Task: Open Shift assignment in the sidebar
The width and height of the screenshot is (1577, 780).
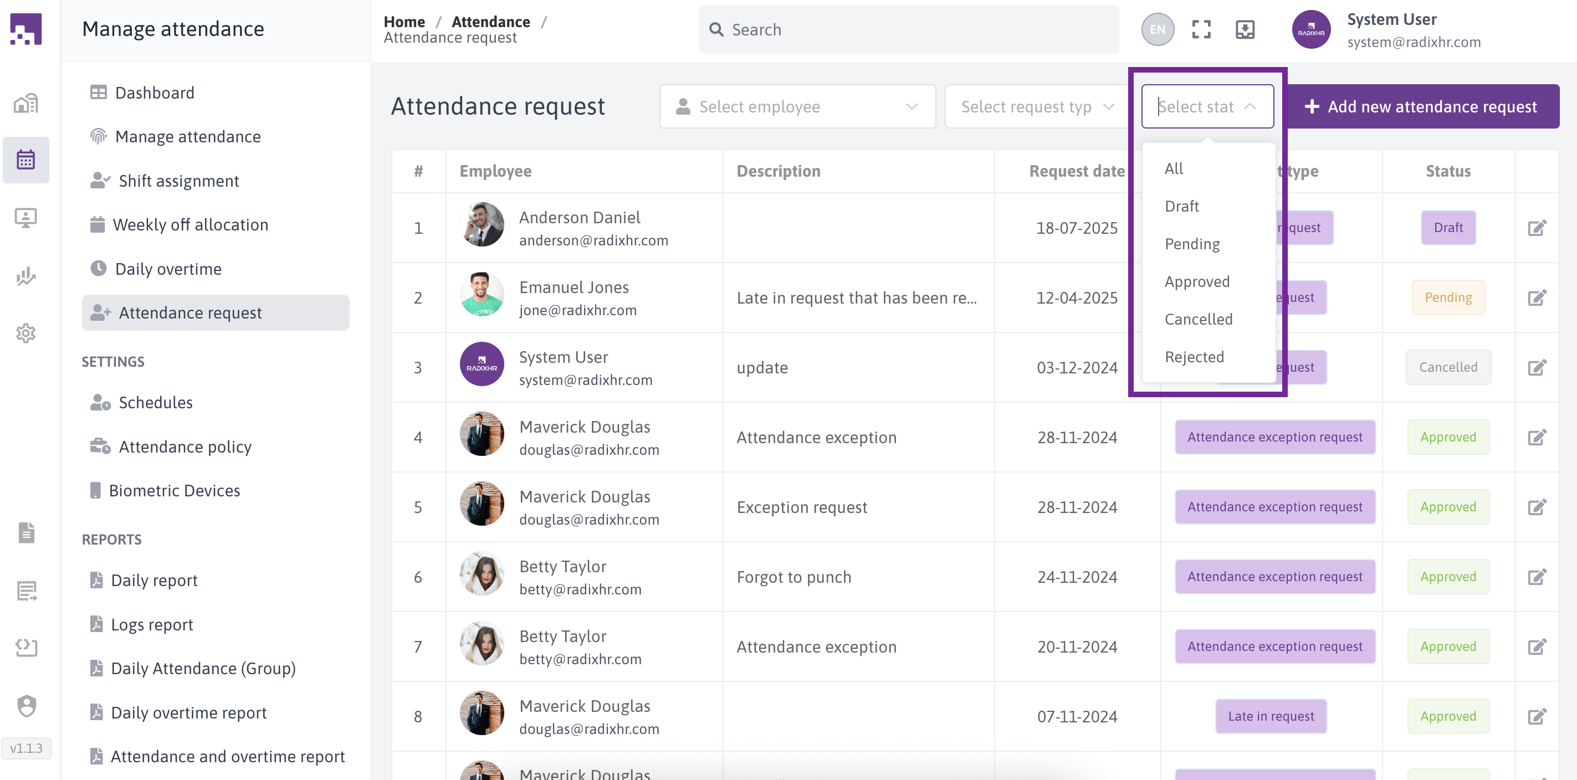Action: [x=178, y=181]
